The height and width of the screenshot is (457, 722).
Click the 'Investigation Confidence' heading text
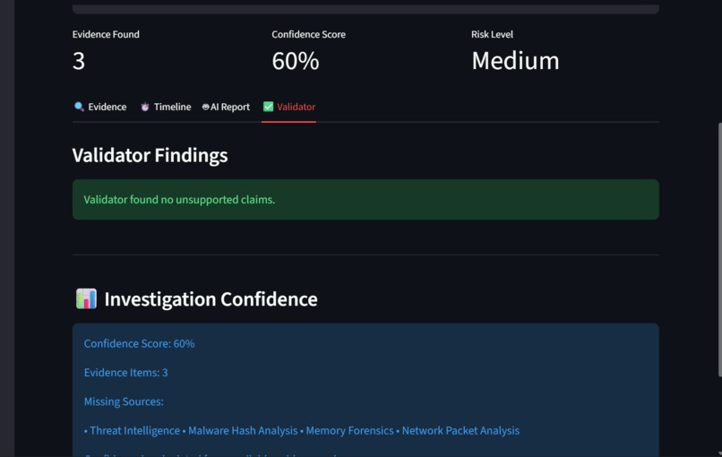[211, 299]
